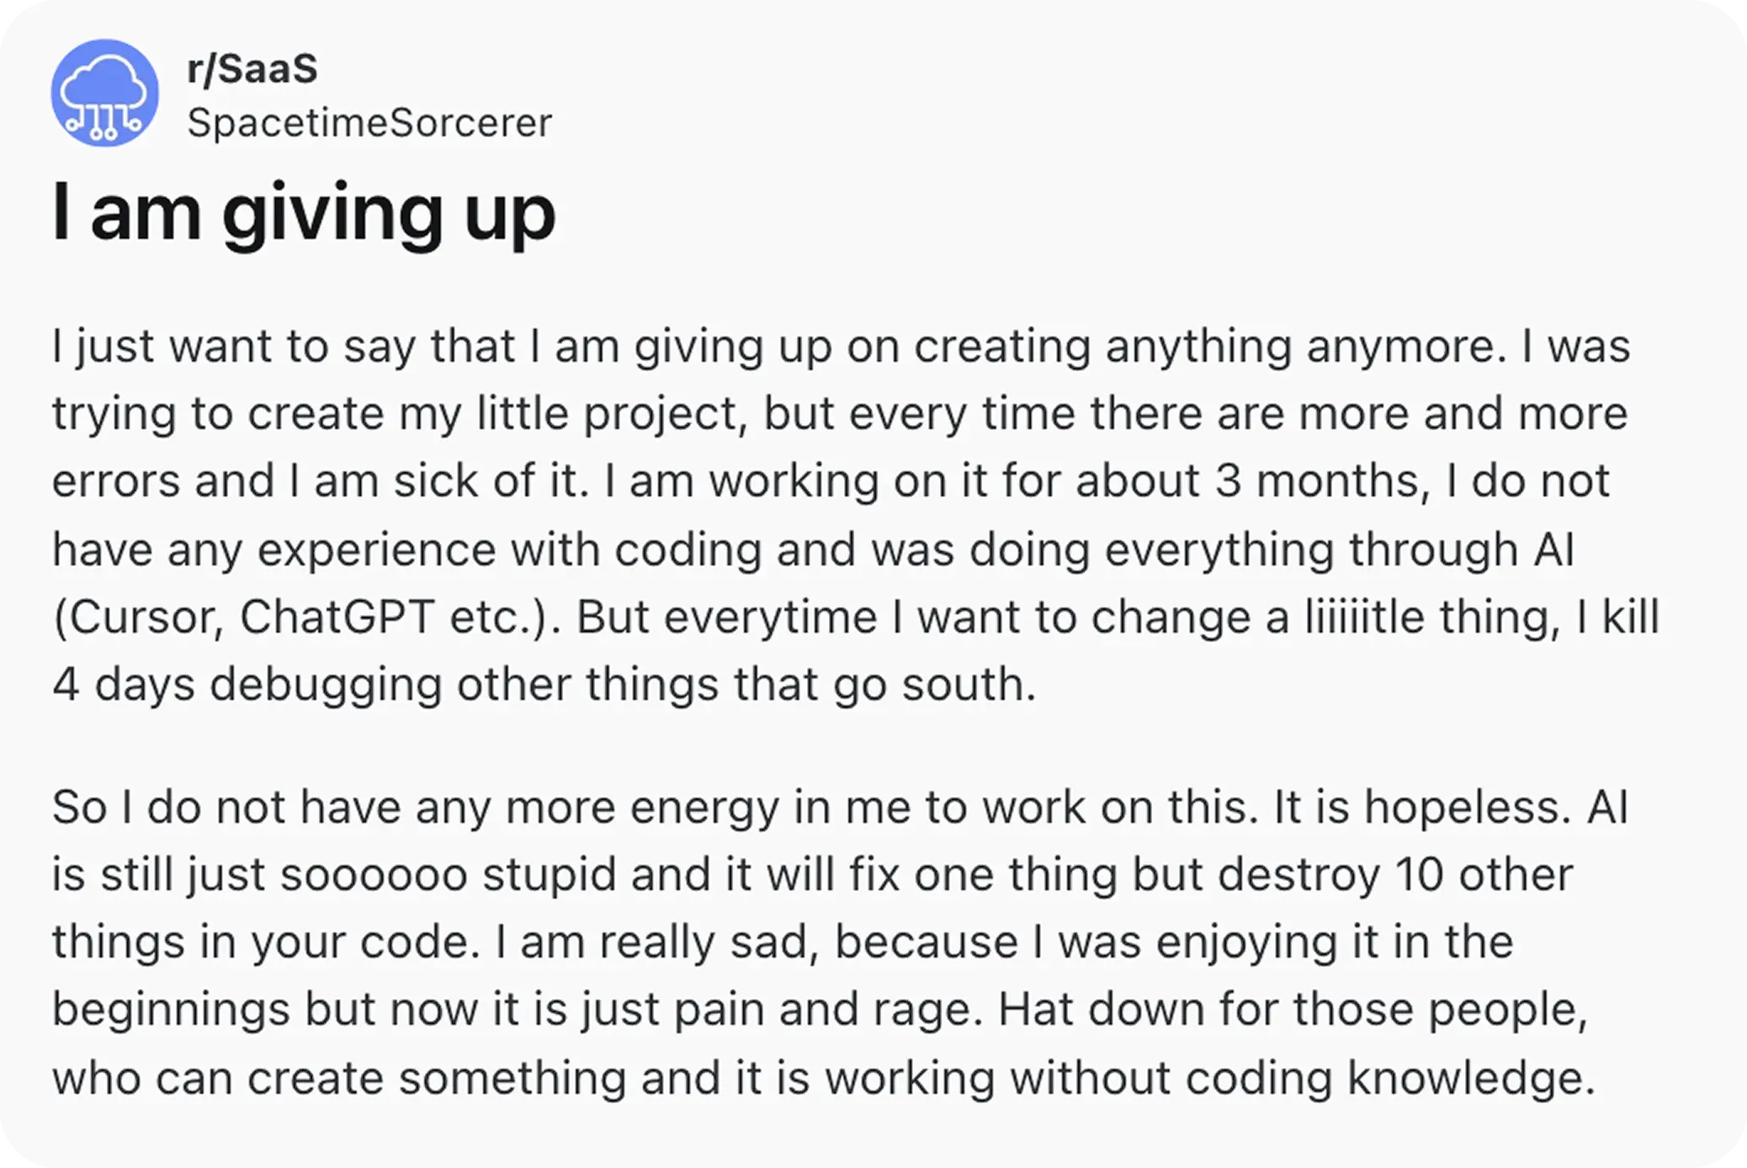Click "4 days debugging" in the first paragraph
Image resolution: width=1747 pixels, height=1168 pixels.
pos(247,686)
